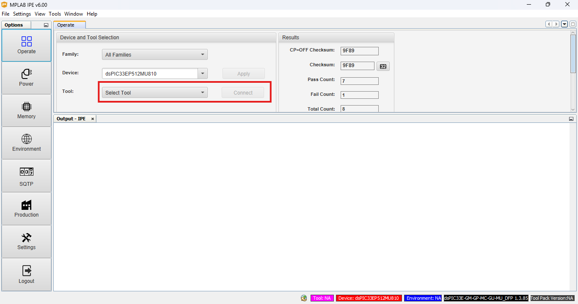Open the Help menu
The width and height of the screenshot is (578, 304).
tap(92, 14)
